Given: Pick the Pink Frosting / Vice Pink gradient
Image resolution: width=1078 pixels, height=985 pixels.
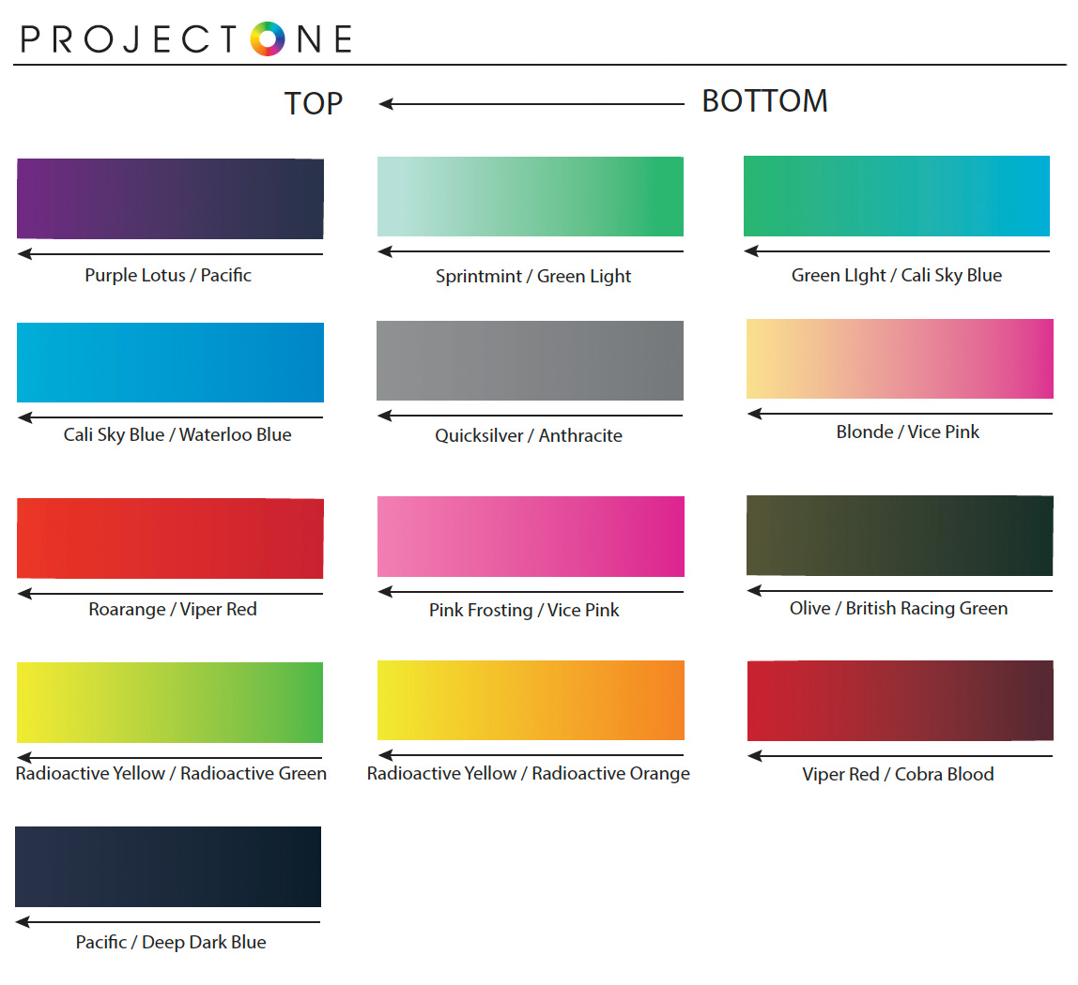Looking at the screenshot, I should coord(531,537).
